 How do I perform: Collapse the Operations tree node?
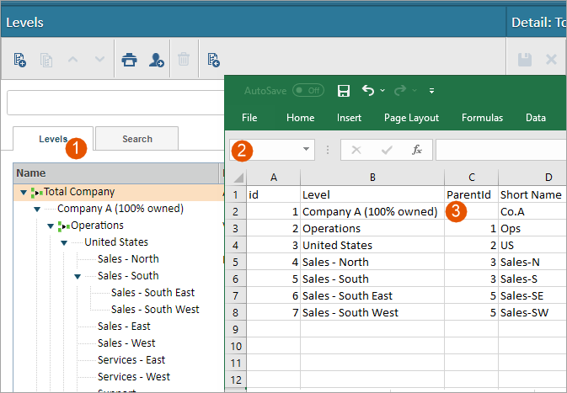[51, 226]
